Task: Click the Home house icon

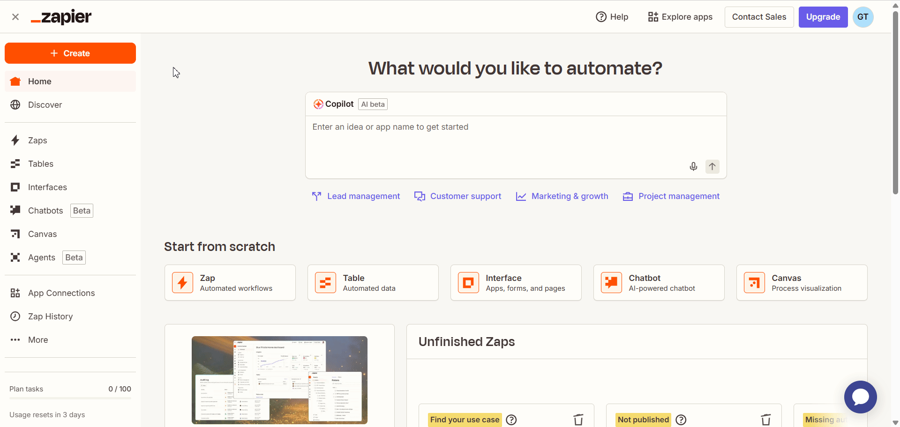Action: click(15, 81)
